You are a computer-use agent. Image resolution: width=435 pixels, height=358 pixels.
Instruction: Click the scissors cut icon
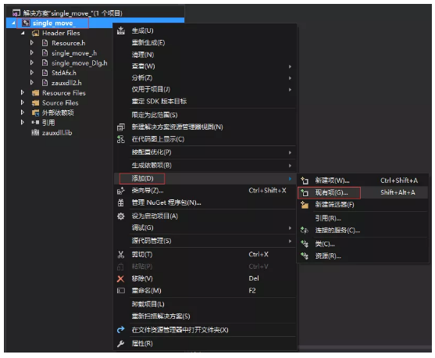pyautogui.click(x=121, y=254)
